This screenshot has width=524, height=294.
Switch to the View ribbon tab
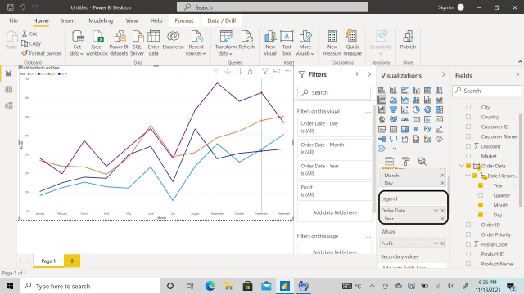[x=132, y=20]
